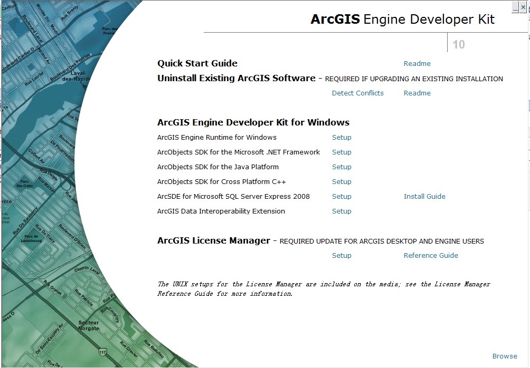This screenshot has width=530, height=368.
Task: Start Setup for ArcObjects SDK Java Platform
Action: coord(342,167)
